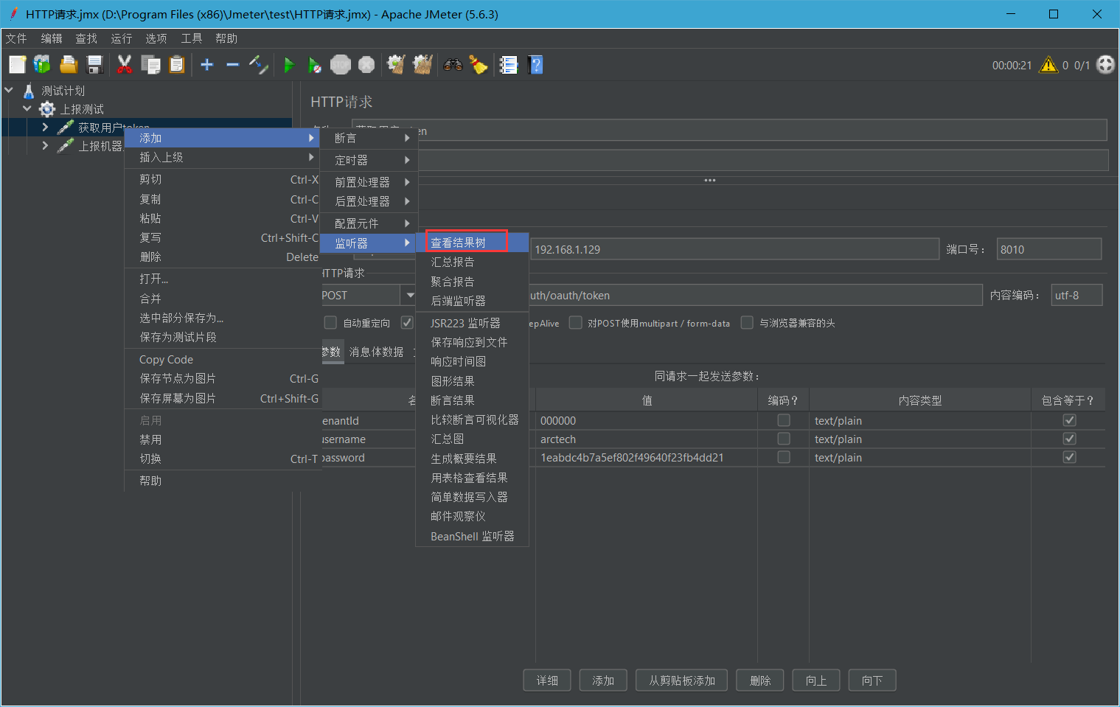
Task: Collapse the 测试计划 tree node
Action: click(x=10, y=91)
